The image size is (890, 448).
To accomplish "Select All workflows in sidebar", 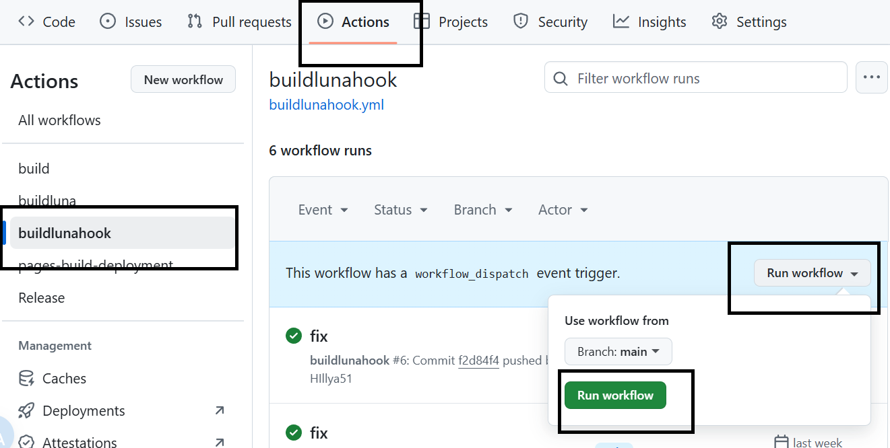I will tap(59, 120).
